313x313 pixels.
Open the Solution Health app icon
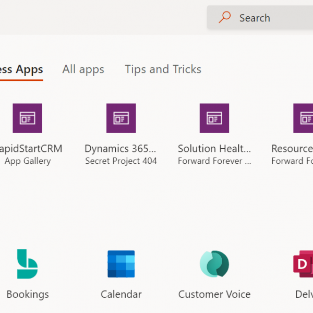pyautogui.click(x=214, y=118)
